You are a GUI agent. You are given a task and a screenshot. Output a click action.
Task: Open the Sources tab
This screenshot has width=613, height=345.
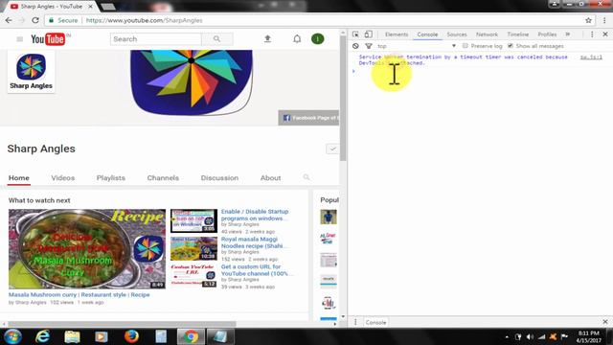(457, 34)
